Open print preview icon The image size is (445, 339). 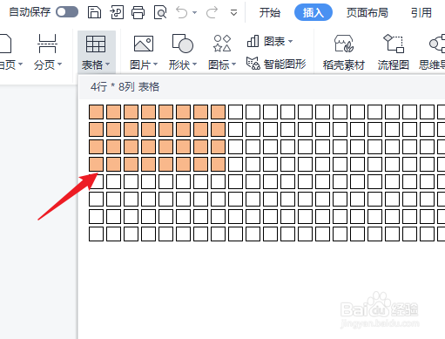(160, 12)
